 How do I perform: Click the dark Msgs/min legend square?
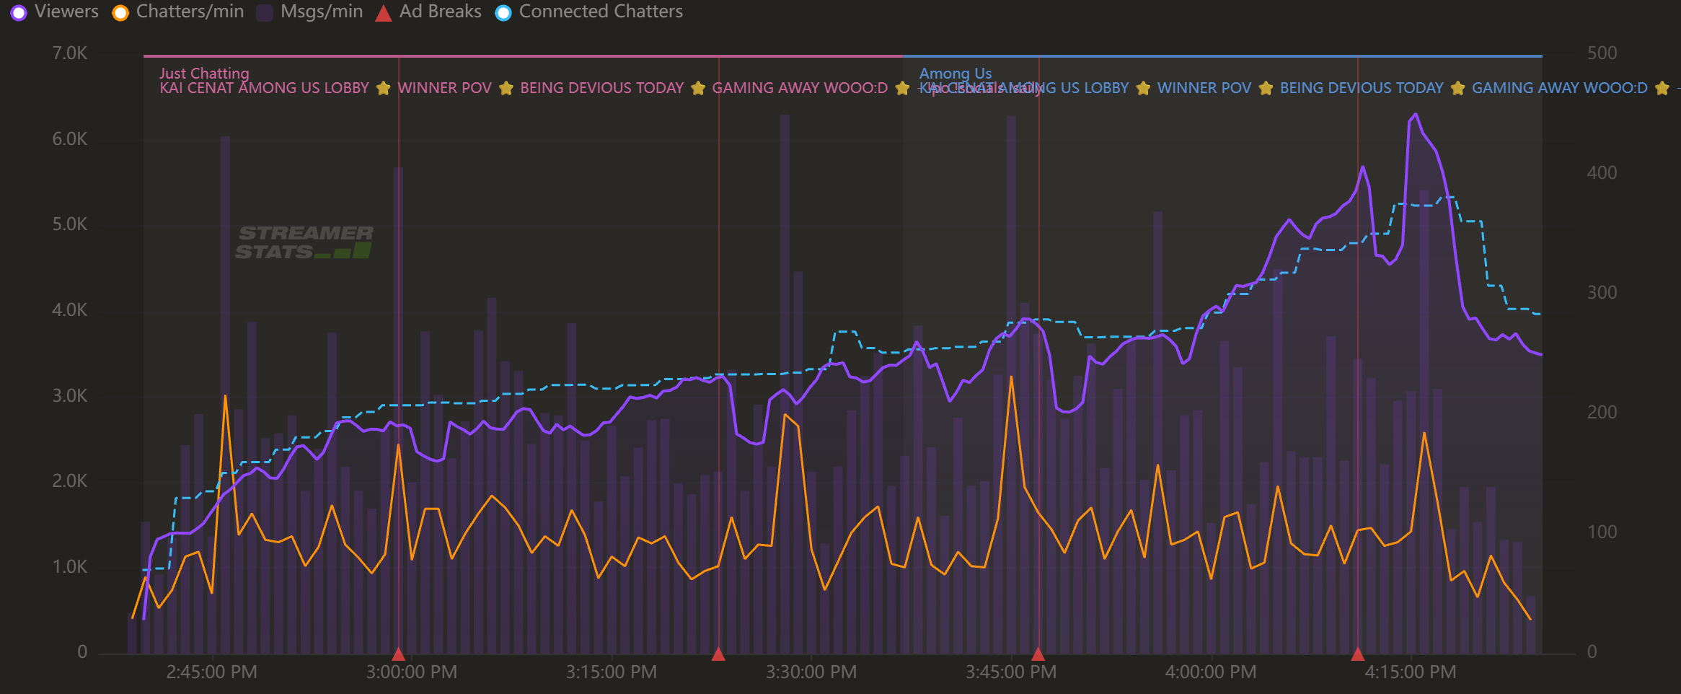(265, 12)
